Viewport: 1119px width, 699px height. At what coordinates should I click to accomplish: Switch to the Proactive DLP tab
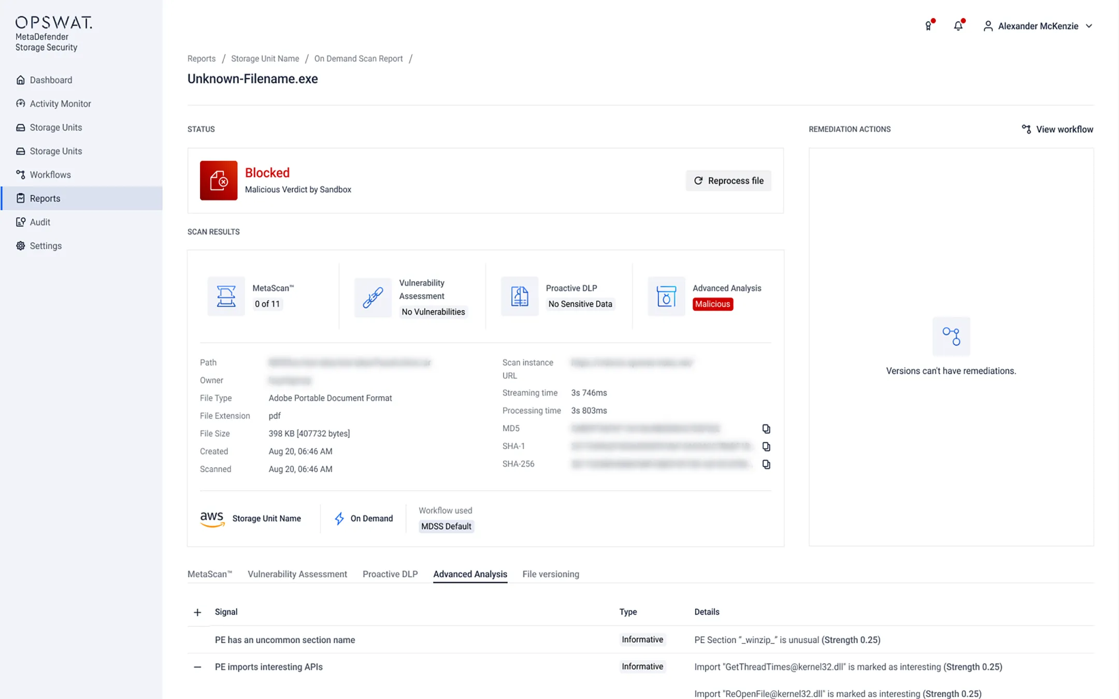tap(390, 574)
